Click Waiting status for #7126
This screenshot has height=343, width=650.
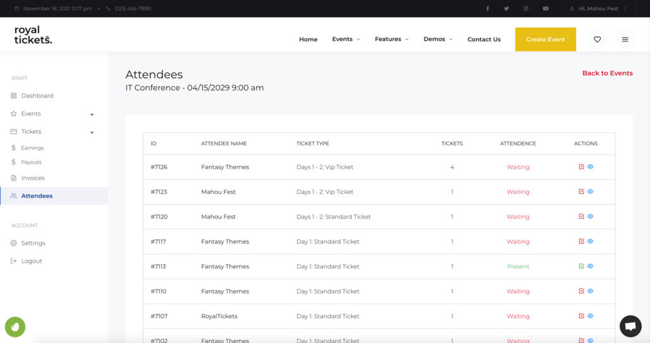tap(518, 167)
